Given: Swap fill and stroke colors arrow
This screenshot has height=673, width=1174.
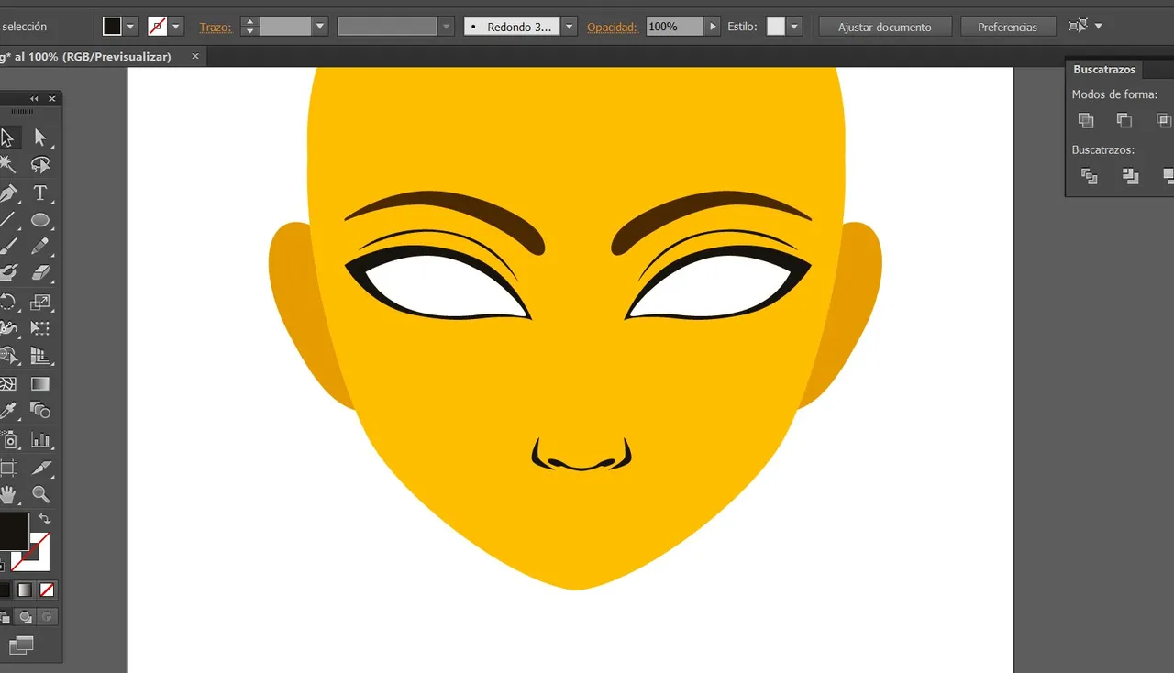Looking at the screenshot, I should (44, 519).
